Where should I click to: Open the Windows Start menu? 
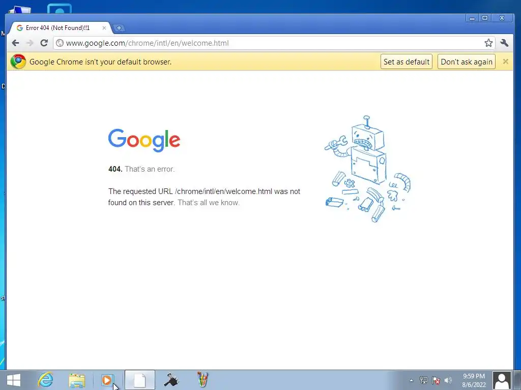click(x=14, y=380)
